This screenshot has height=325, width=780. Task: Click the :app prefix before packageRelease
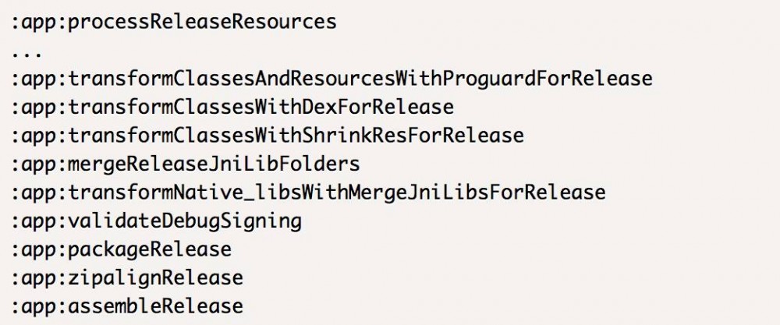(x=37, y=249)
